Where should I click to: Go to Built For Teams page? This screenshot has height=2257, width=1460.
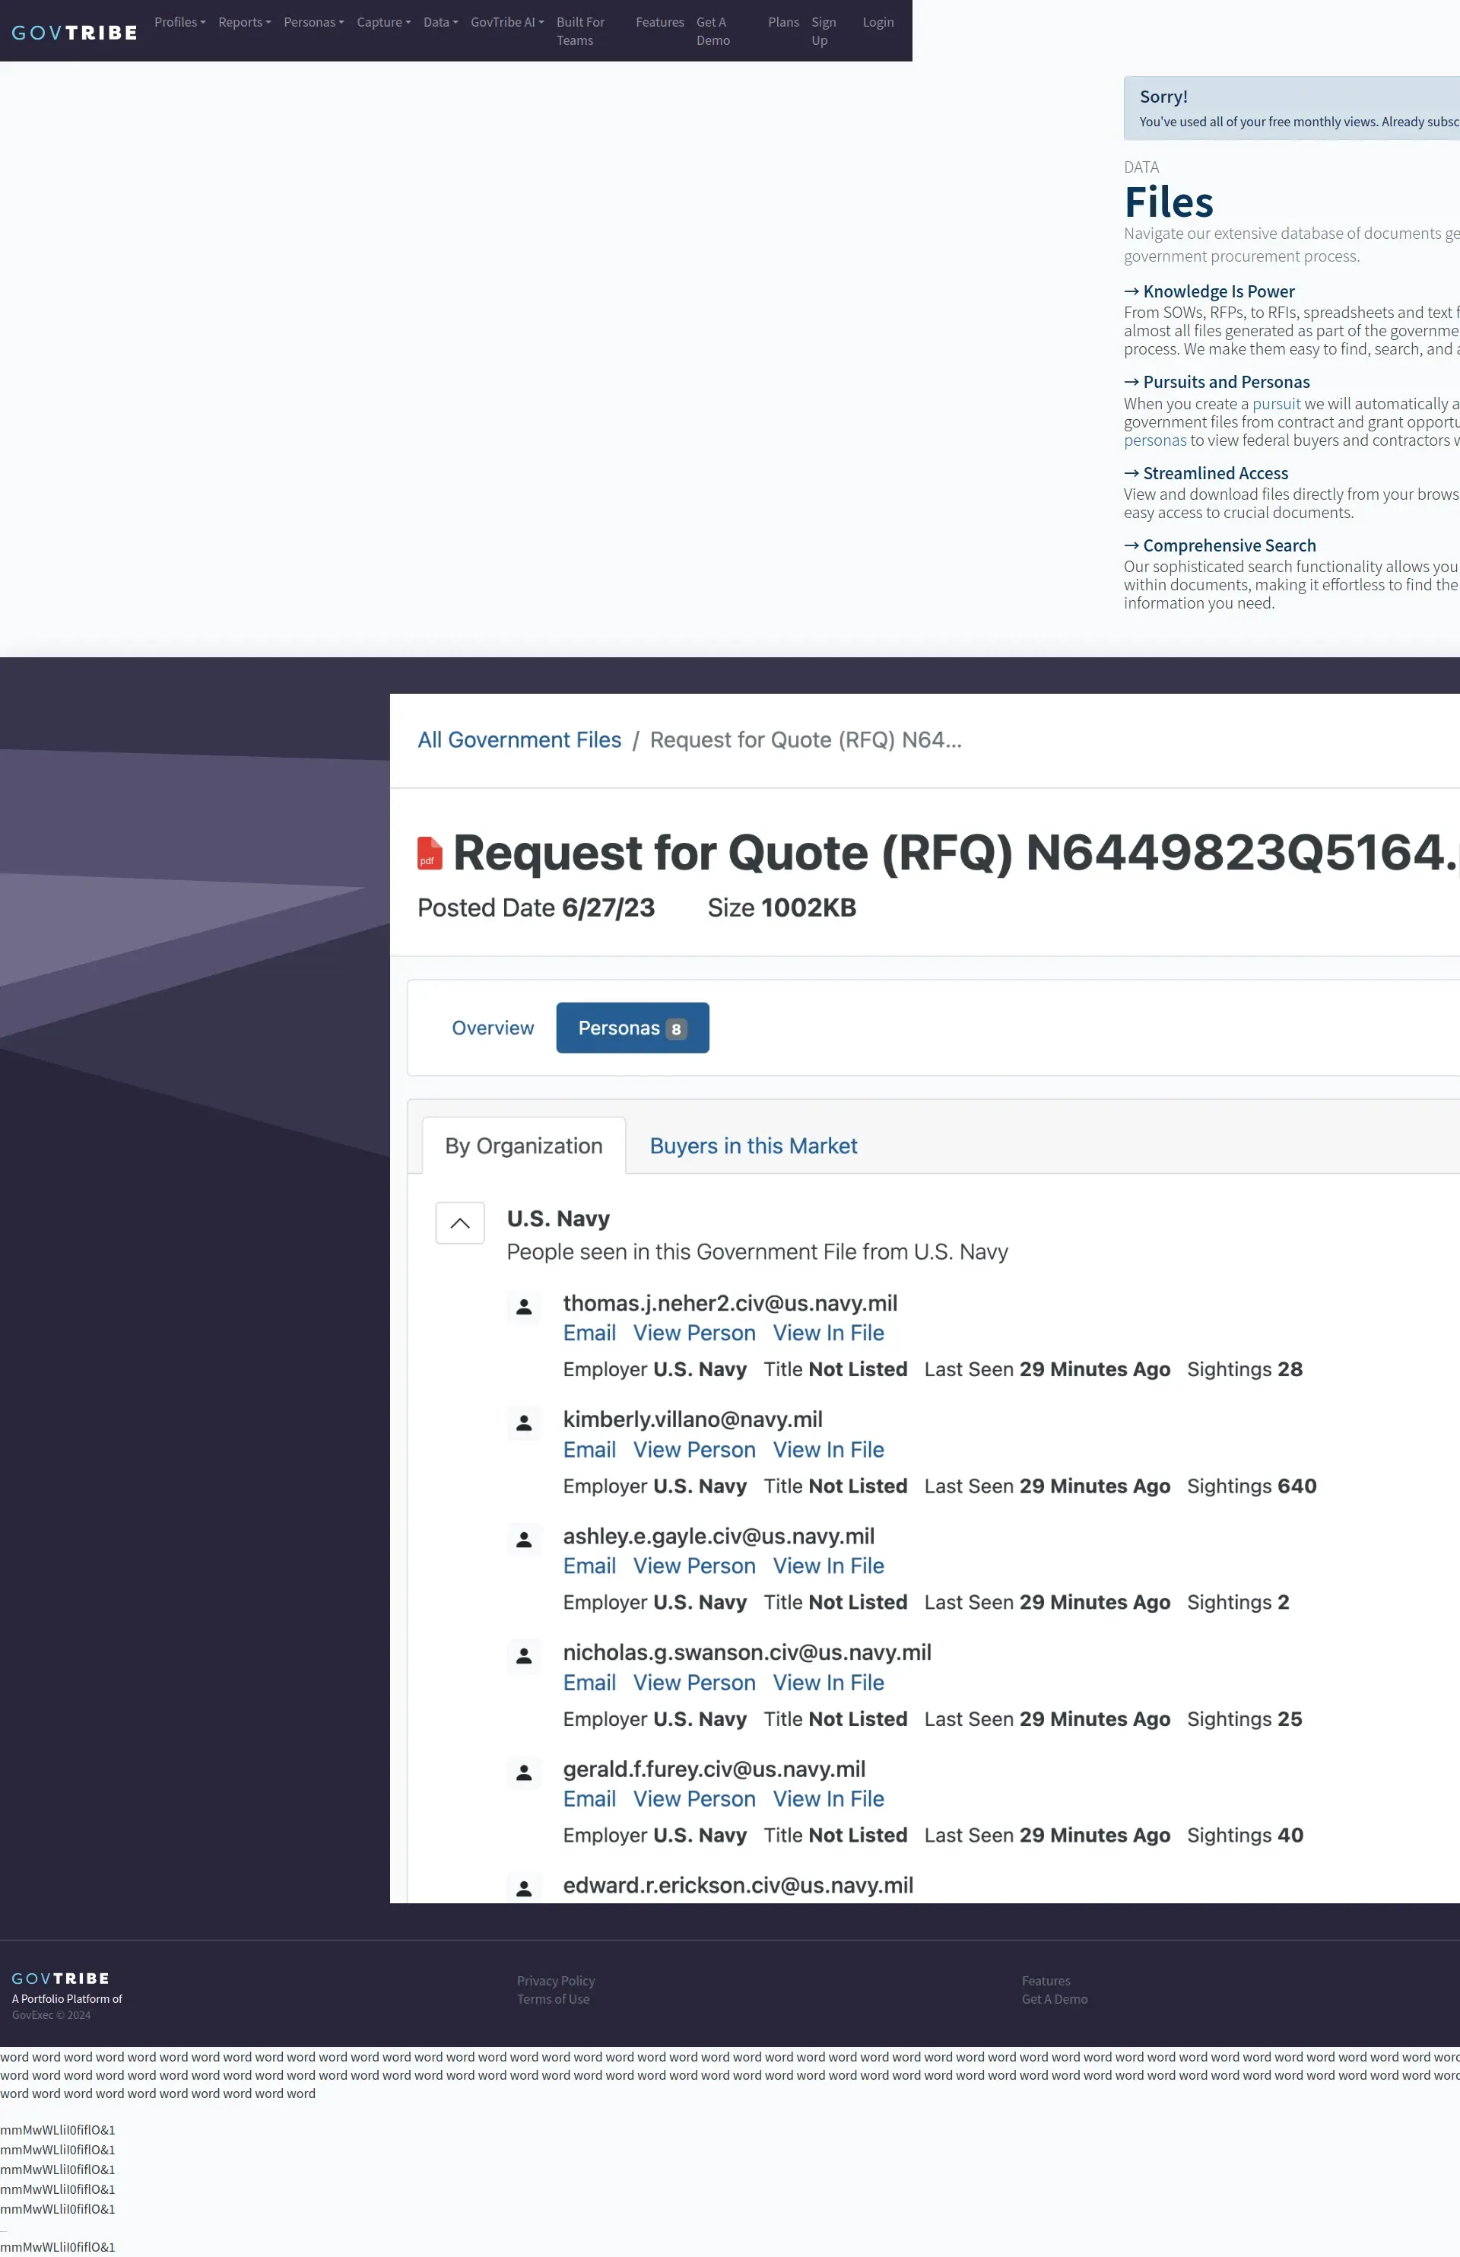click(580, 31)
